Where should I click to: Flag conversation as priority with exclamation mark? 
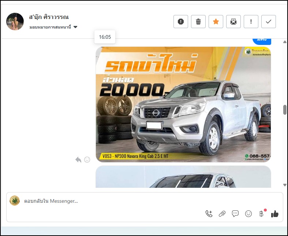pos(251,22)
